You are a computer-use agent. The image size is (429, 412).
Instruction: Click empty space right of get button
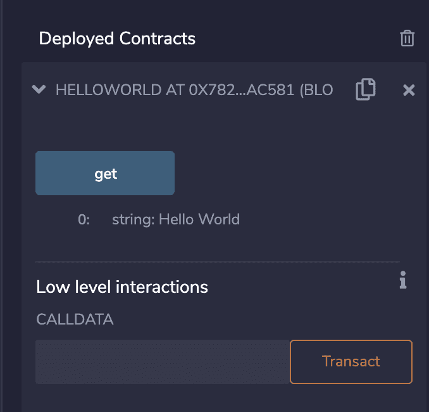pos(285,173)
